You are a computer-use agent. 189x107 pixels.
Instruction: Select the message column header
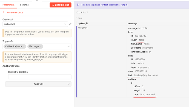click(133, 23)
